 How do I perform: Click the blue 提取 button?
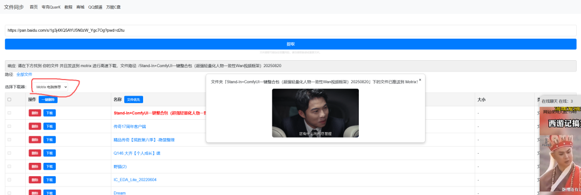point(290,44)
